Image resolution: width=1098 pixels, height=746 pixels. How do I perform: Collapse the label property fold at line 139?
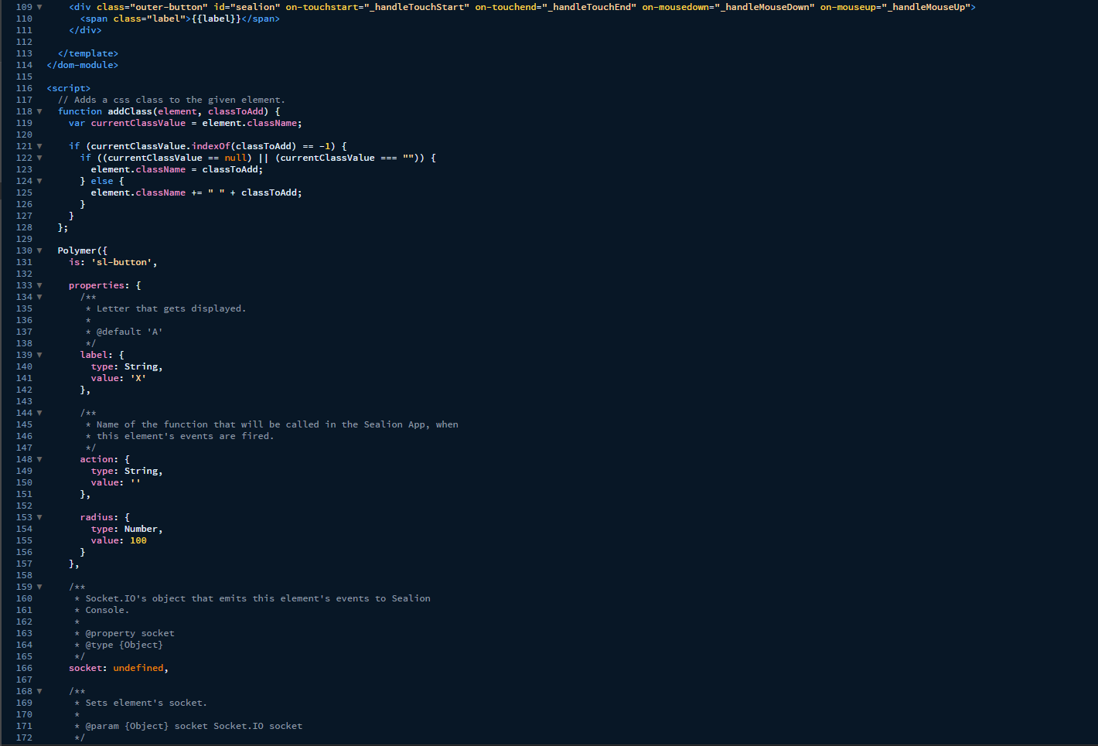coord(39,355)
